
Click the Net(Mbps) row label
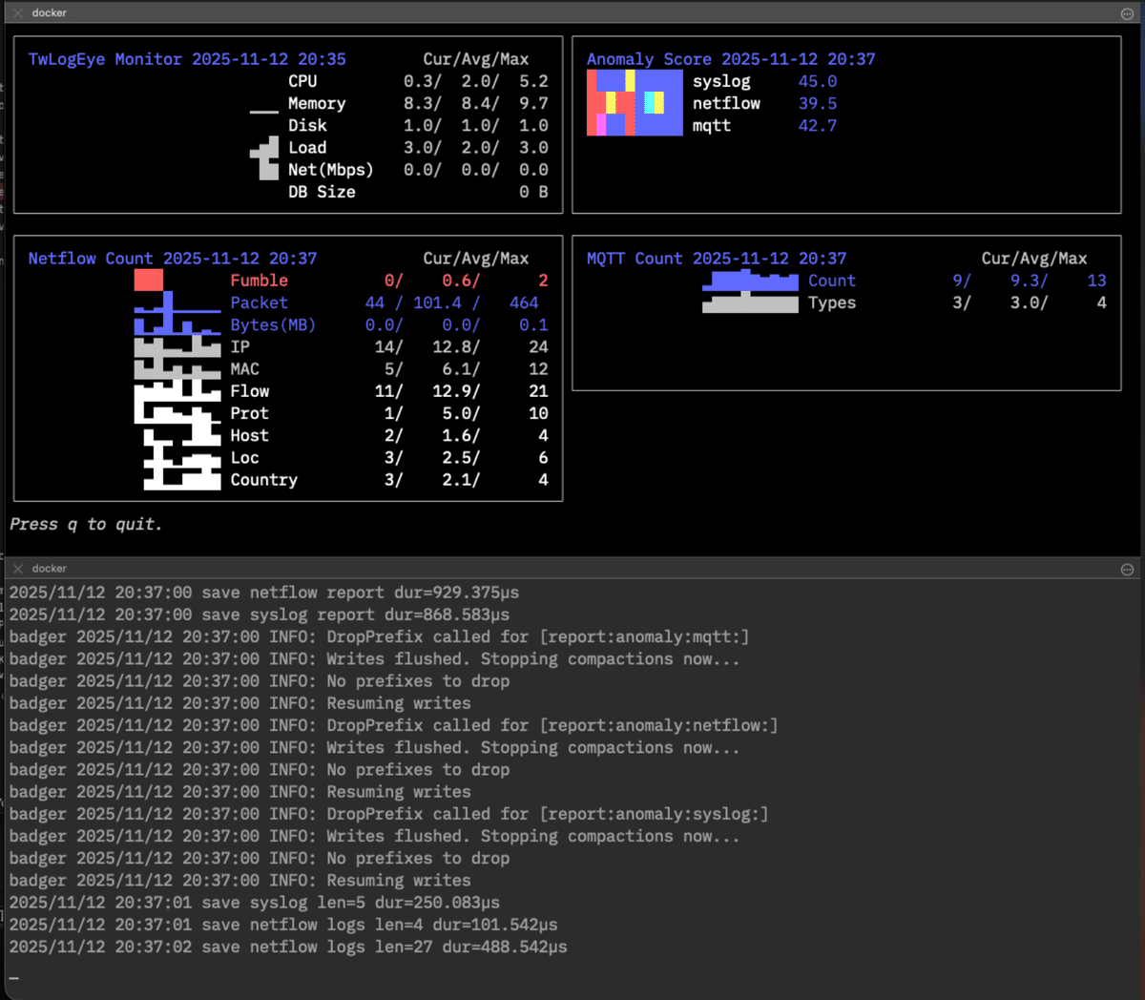tap(331, 170)
